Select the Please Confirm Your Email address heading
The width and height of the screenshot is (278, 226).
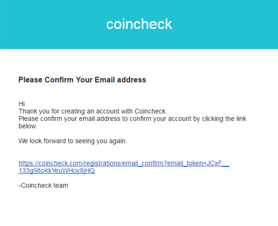tap(82, 80)
